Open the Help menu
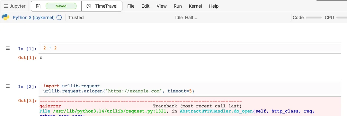Screen dimensions: 347x116 coord(214,6)
